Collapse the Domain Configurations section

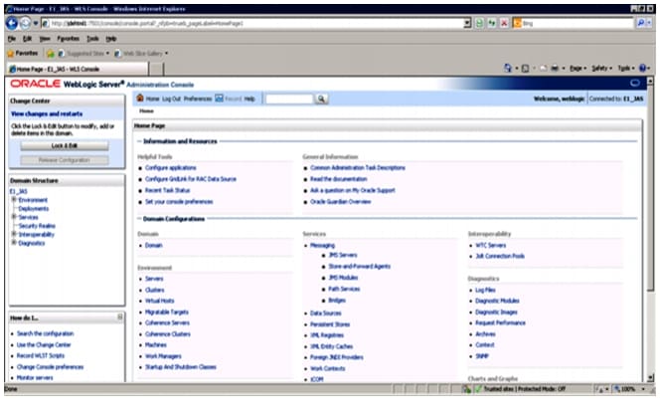(x=139, y=219)
